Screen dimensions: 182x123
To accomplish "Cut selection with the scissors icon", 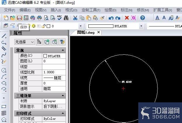I will pos(75,18).
